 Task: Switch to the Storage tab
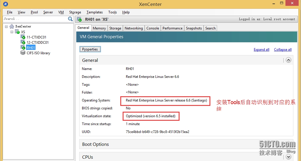115,28
